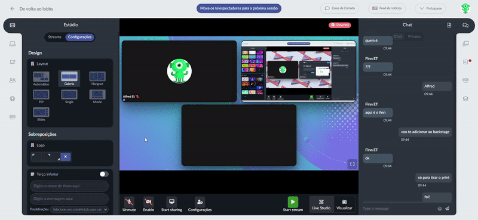Screen dimensions: 478x220
Task: Click the stacked layers icon in right sidebar
Action: point(465,98)
